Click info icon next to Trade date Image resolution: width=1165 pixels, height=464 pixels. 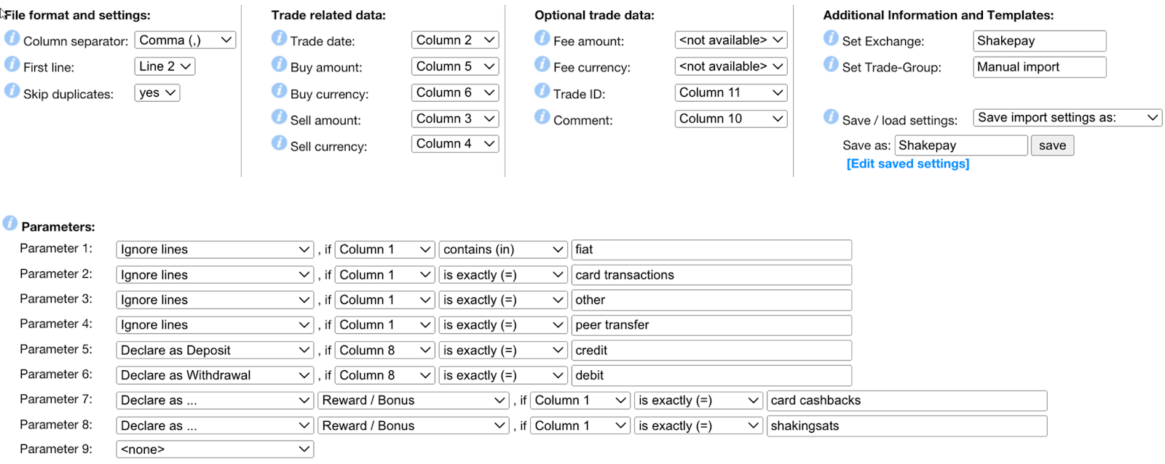point(279,38)
